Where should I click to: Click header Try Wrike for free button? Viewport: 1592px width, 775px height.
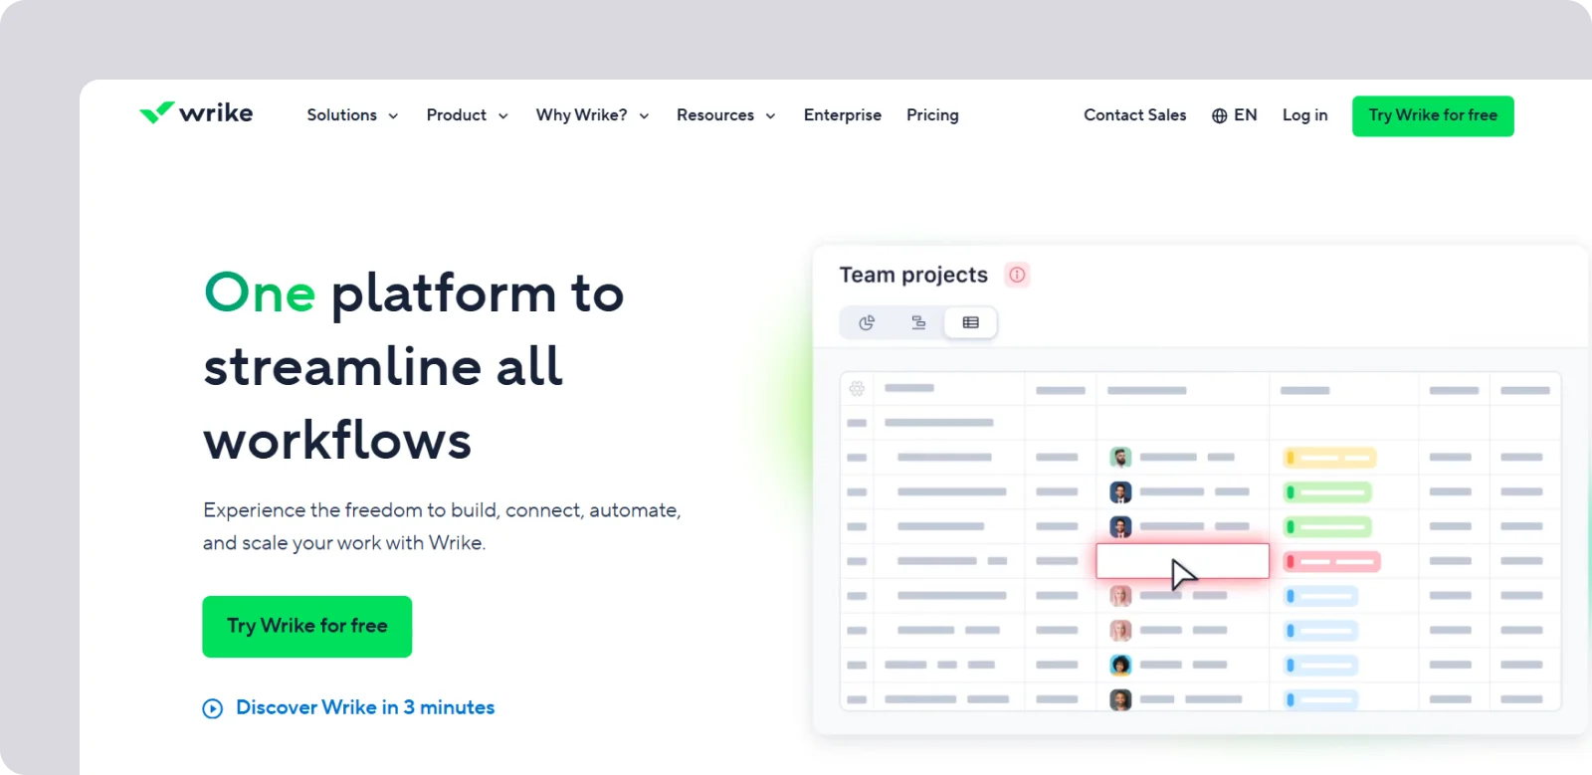1433,116
